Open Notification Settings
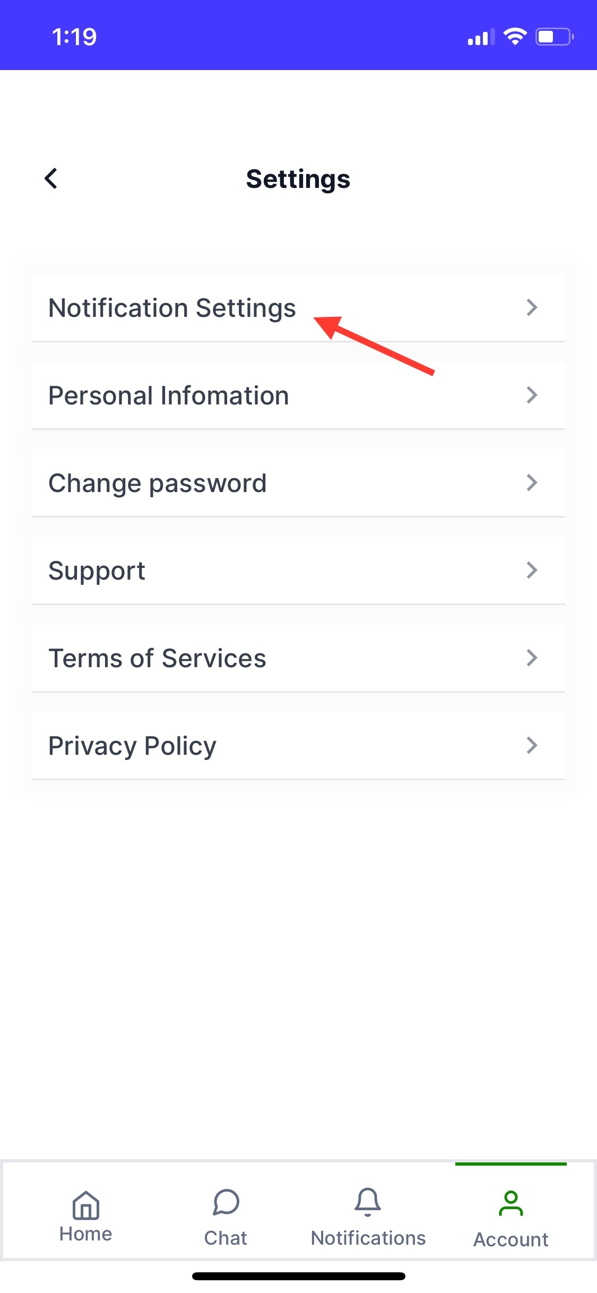The height and width of the screenshot is (1293, 597). point(172,308)
